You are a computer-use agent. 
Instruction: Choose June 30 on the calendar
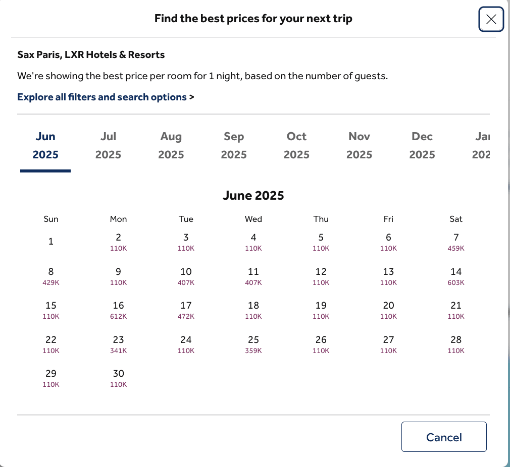(119, 378)
